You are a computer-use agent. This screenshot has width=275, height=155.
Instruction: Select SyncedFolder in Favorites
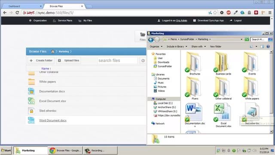[x=163, y=66]
